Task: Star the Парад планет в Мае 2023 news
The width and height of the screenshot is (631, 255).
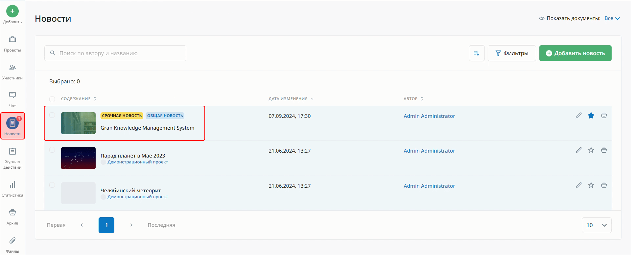Action: [x=591, y=150]
